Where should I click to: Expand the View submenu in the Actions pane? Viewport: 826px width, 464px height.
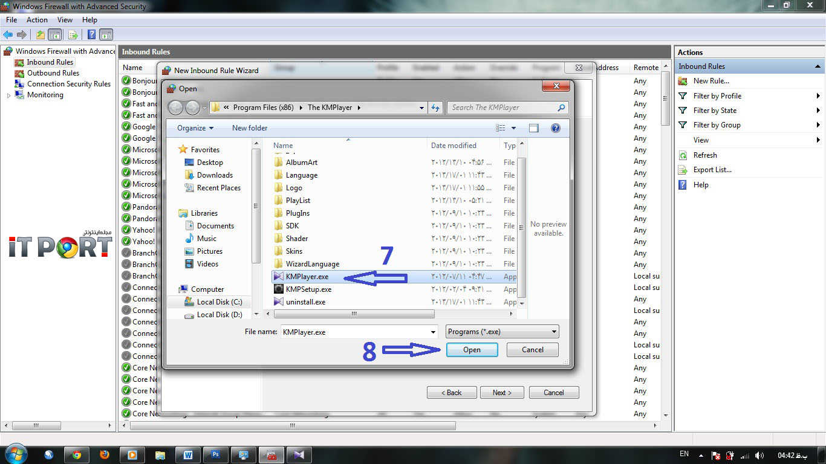tap(818, 140)
